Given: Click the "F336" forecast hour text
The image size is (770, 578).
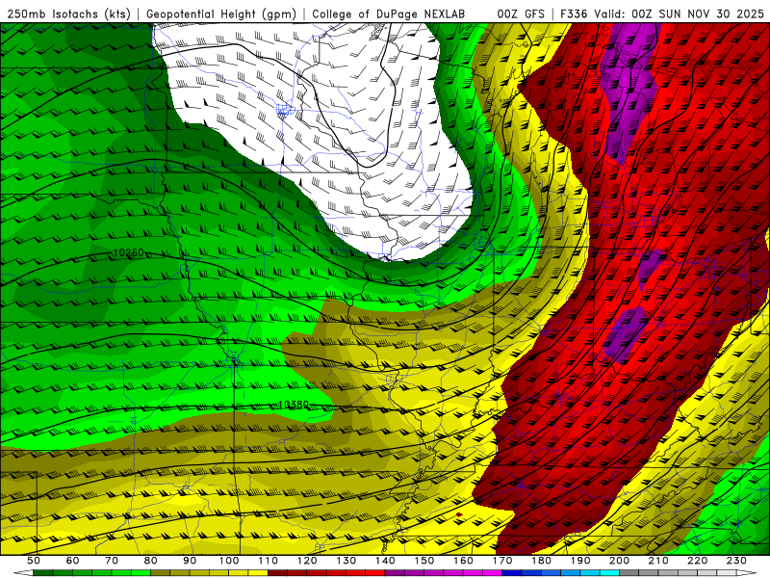Looking at the screenshot, I should click(574, 13).
